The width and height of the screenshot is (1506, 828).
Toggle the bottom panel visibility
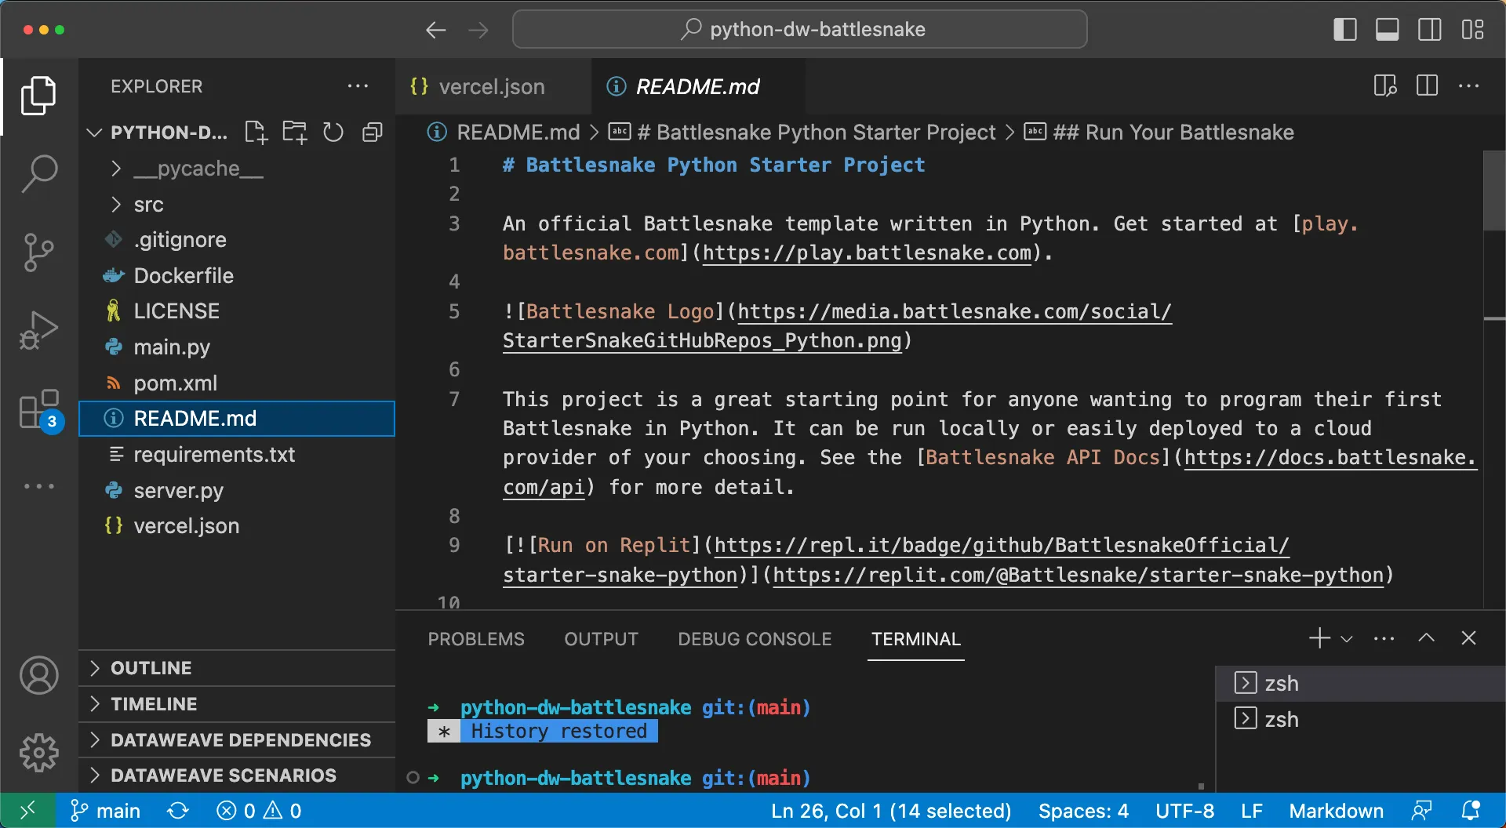1388,30
